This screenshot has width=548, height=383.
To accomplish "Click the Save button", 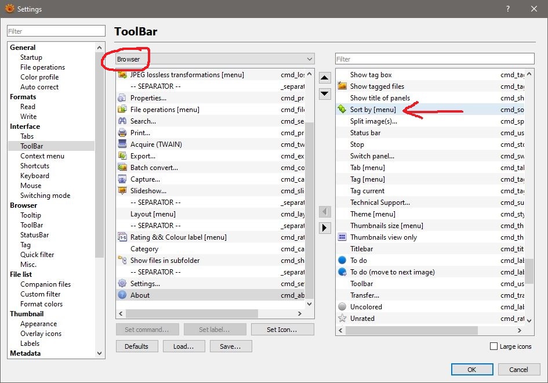I will (x=231, y=346).
